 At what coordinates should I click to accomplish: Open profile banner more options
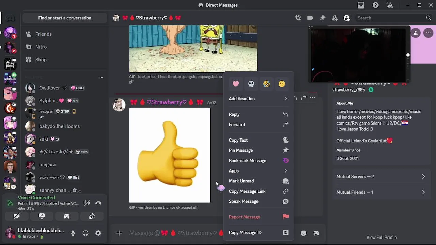[x=428, y=33]
